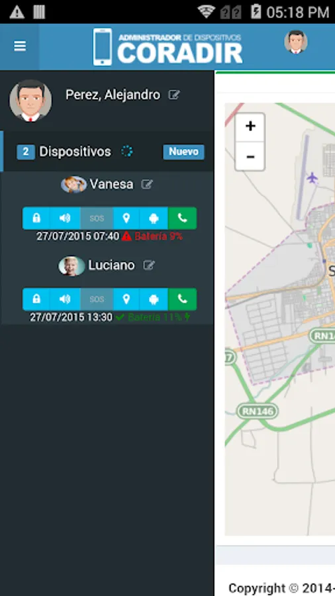Sound the alarm on Vanesa's device

(65, 218)
